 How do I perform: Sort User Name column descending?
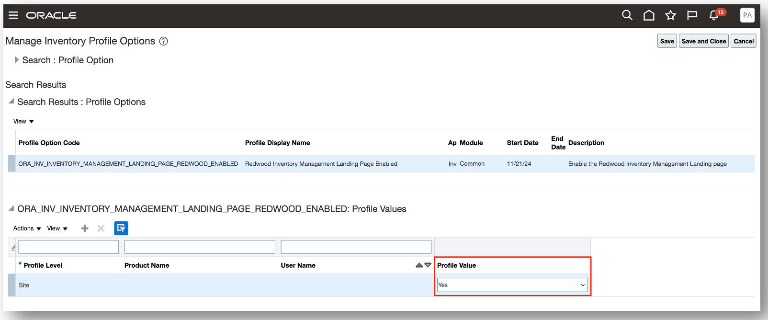click(428, 265)
